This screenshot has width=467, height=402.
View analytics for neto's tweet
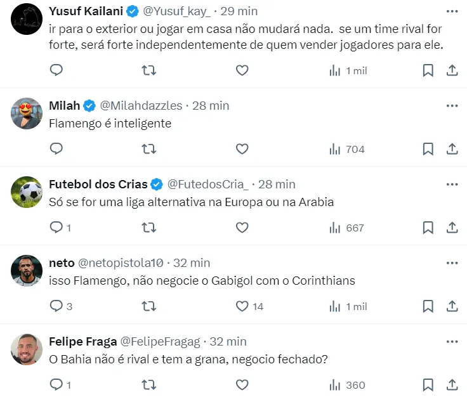coord(348,306)
